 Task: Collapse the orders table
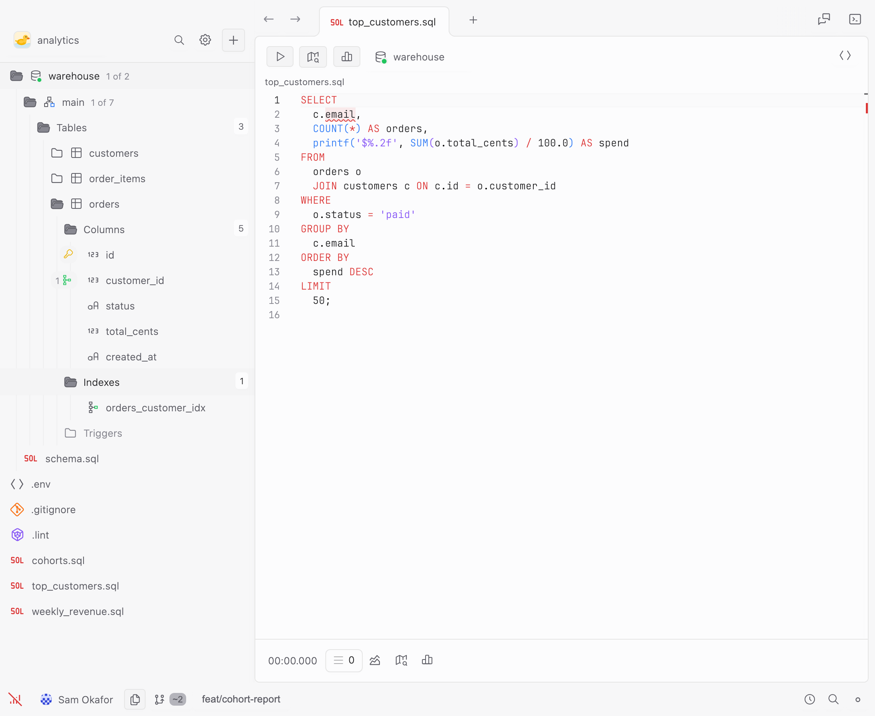pyautogui.click(x=57, y=204)
